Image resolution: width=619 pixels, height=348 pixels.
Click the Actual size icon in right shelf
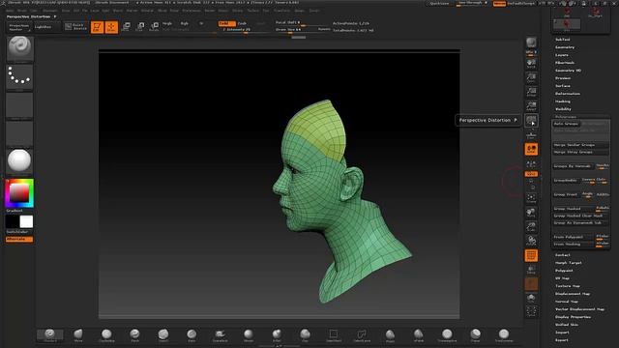(x=531, y=93)
